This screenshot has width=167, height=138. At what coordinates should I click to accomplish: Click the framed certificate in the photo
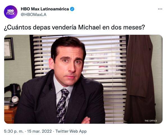tap(9, 49)
